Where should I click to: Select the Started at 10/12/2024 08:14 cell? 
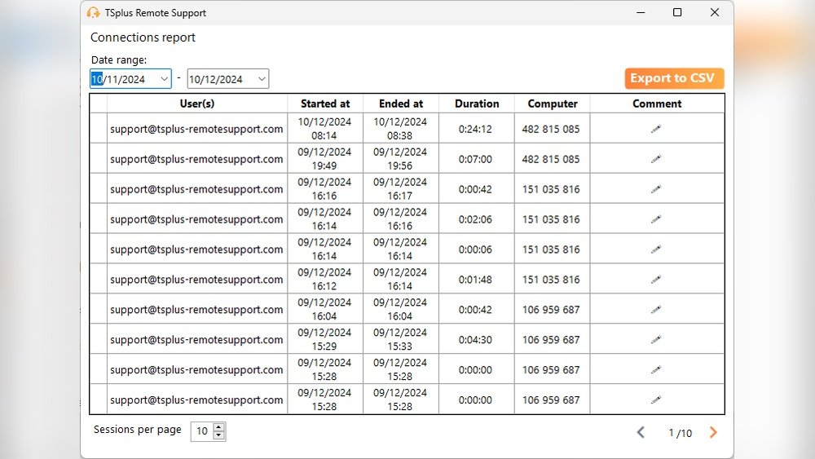click(x=324, y=128)
